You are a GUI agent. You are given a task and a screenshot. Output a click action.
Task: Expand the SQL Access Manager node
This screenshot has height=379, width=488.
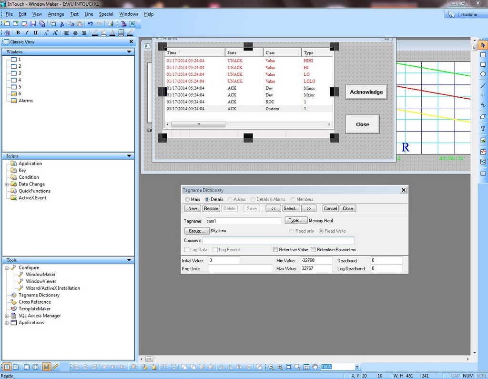pyautogui.click(x=7, y=316)
